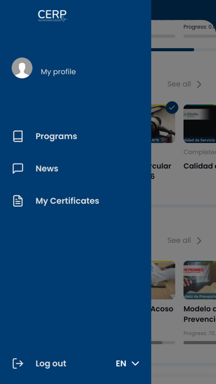
Task: Click the upper See all link
Action: 179,84
